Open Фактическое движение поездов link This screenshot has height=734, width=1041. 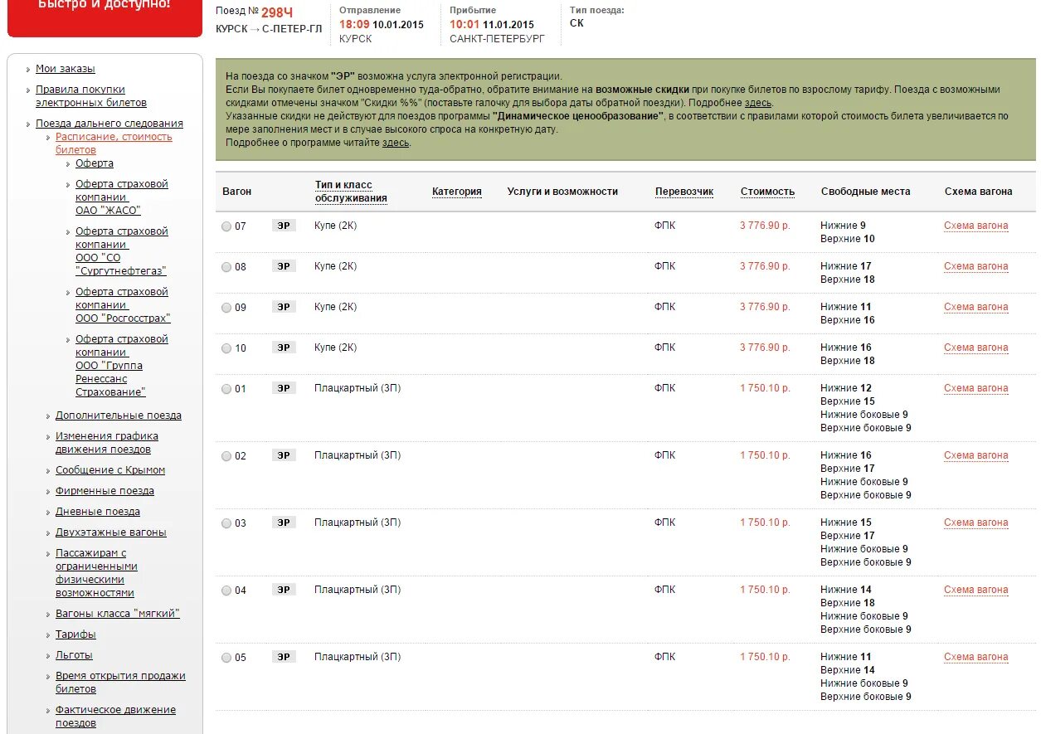[x=115, y=717]
